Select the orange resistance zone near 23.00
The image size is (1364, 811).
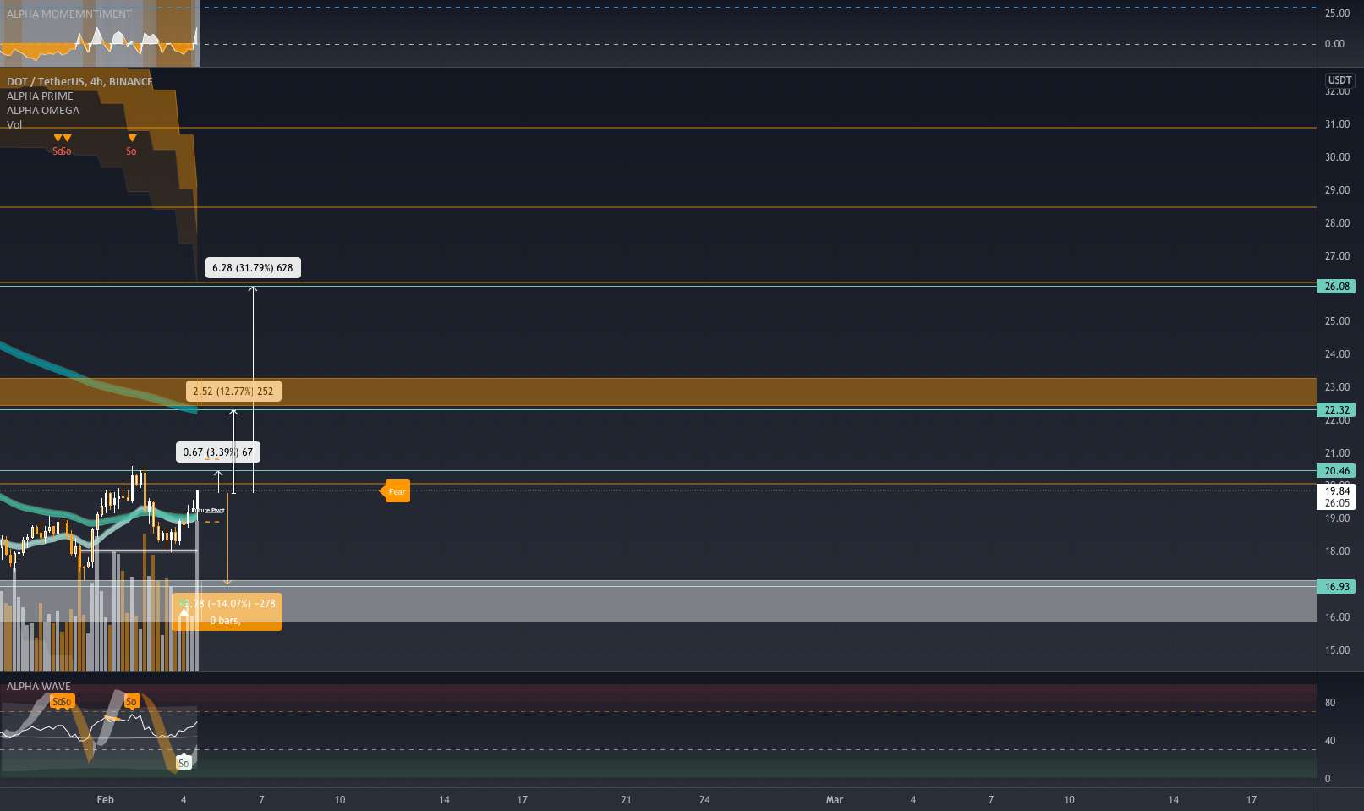[658, 392]
